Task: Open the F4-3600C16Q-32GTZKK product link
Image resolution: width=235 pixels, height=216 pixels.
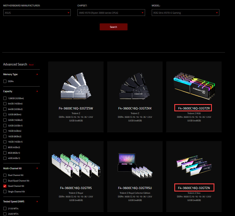Action: [x=135, y=108]
